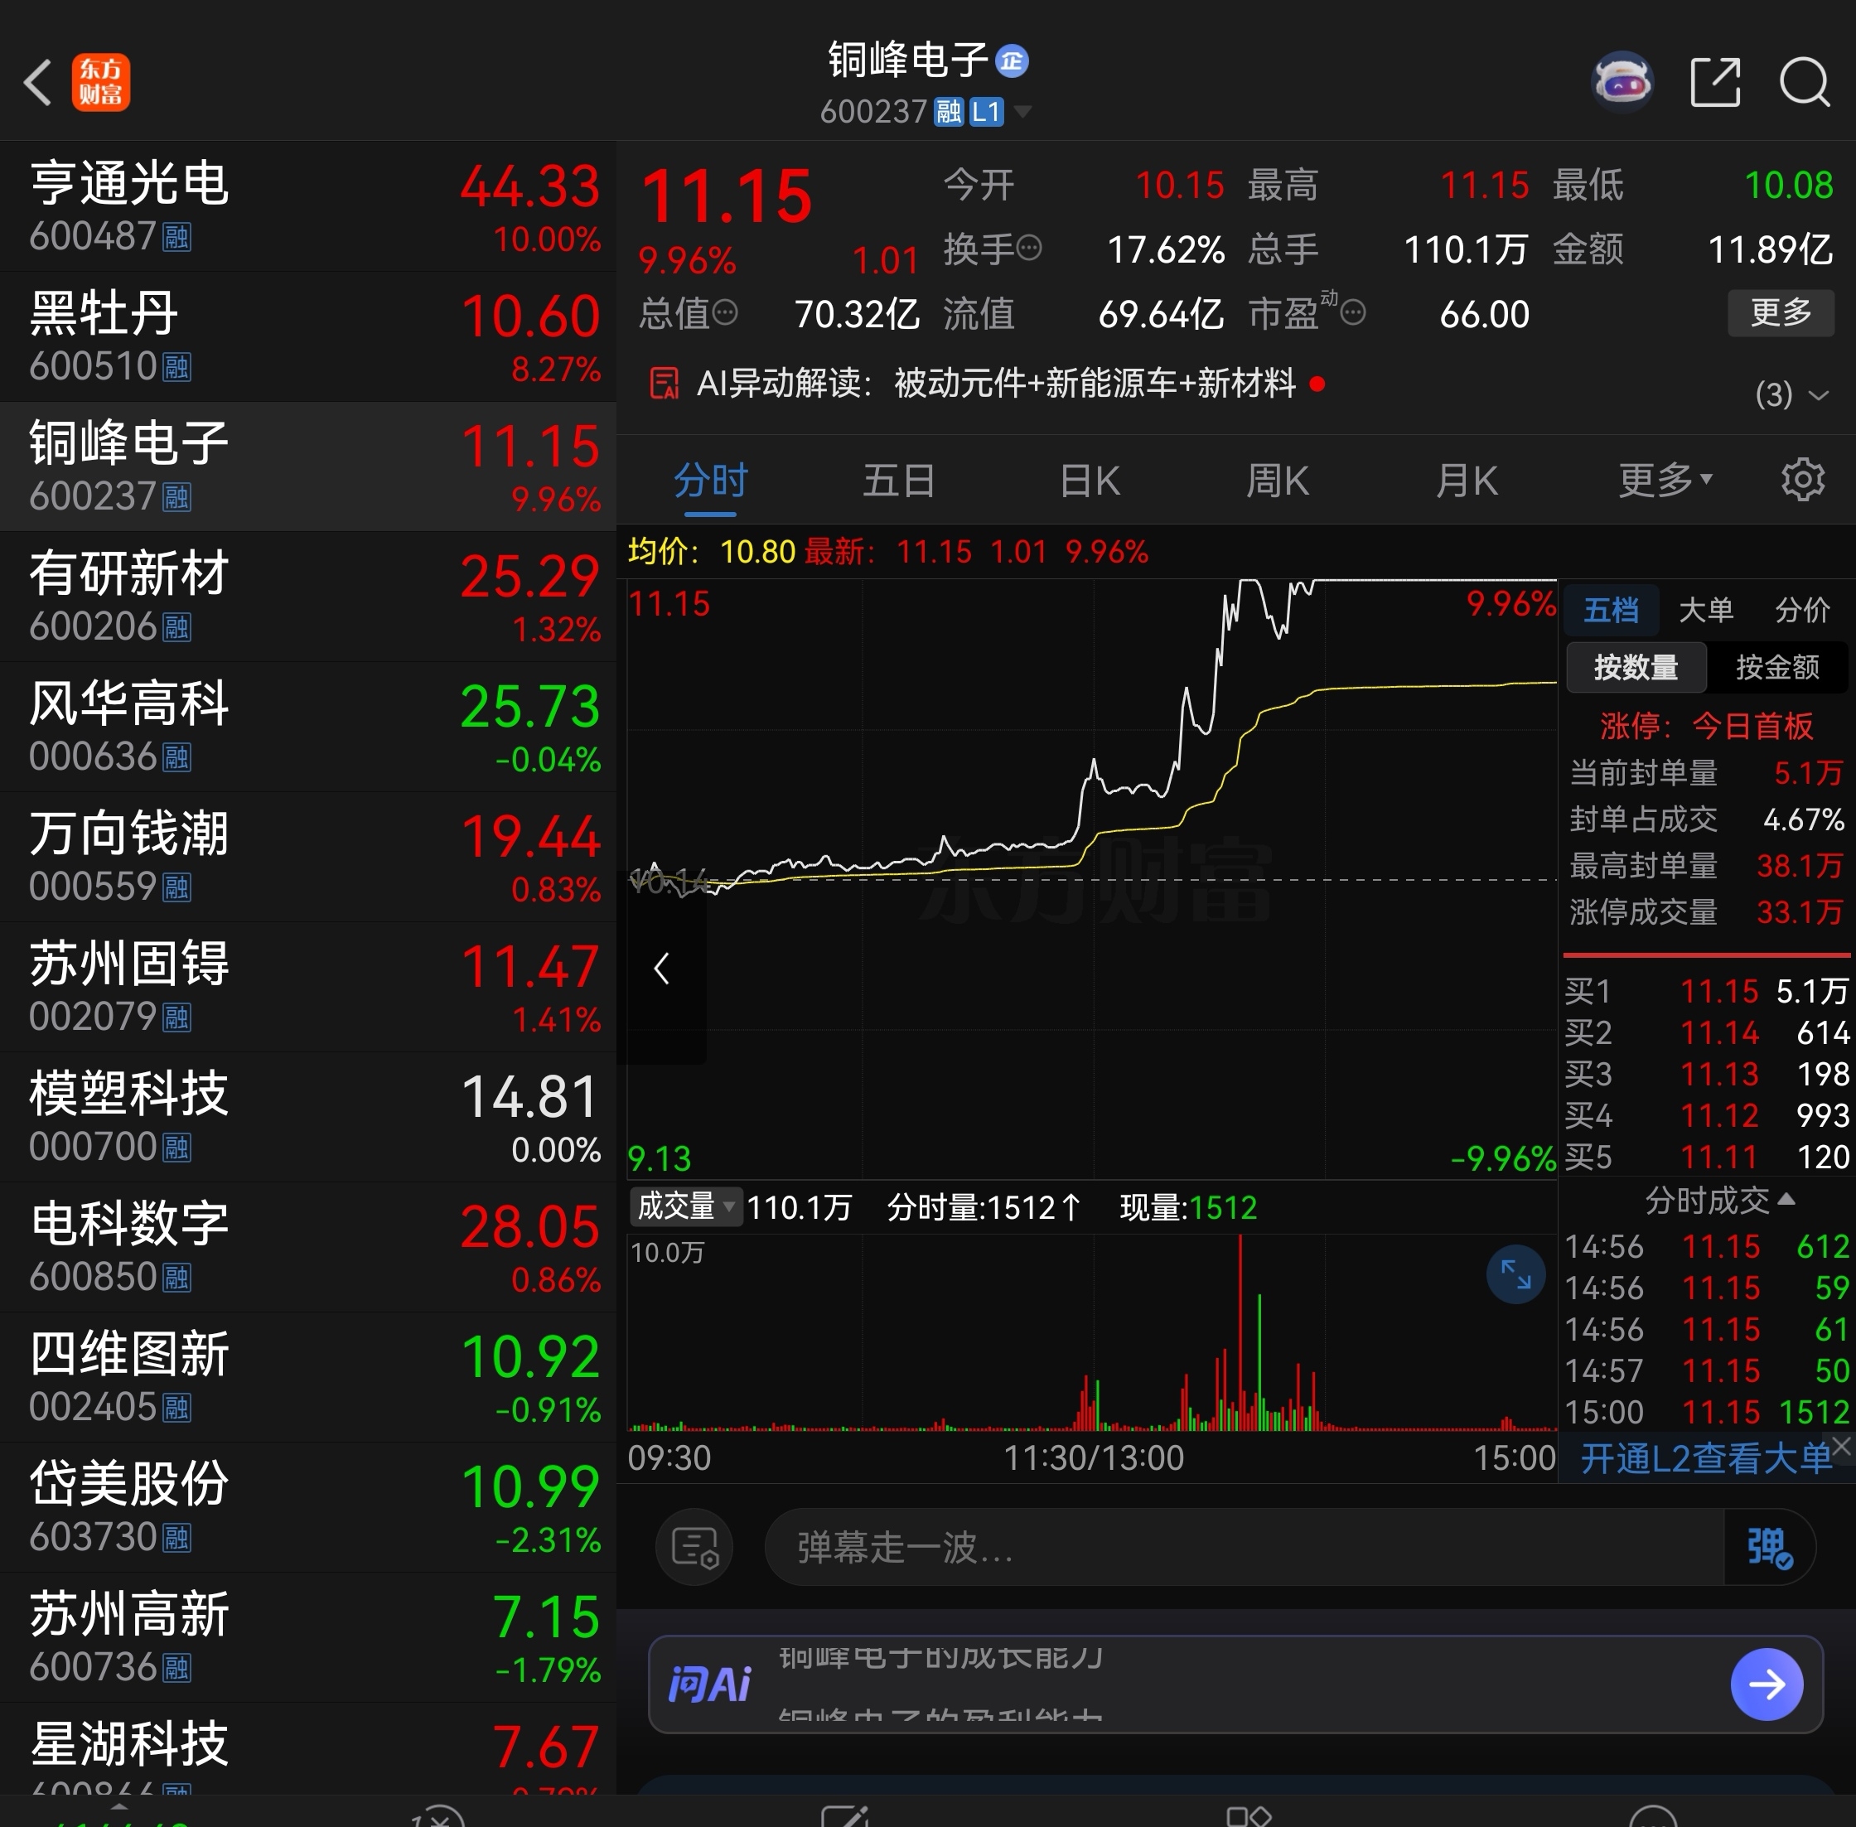Image resolution: width=1856 pixels, height=1827 pixels.
Task: Open chart settings gear icon
Action: [x=1802, y=480]
